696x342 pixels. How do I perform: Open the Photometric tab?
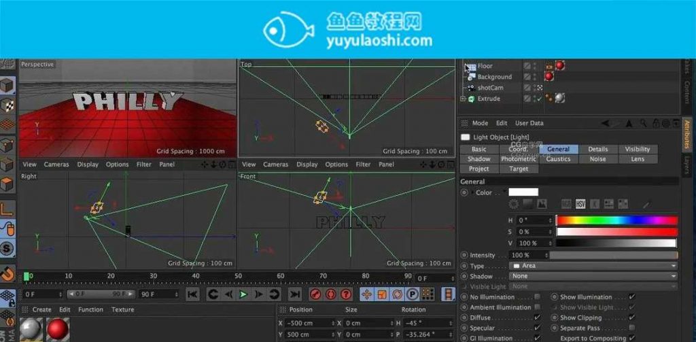pos(519,159)
